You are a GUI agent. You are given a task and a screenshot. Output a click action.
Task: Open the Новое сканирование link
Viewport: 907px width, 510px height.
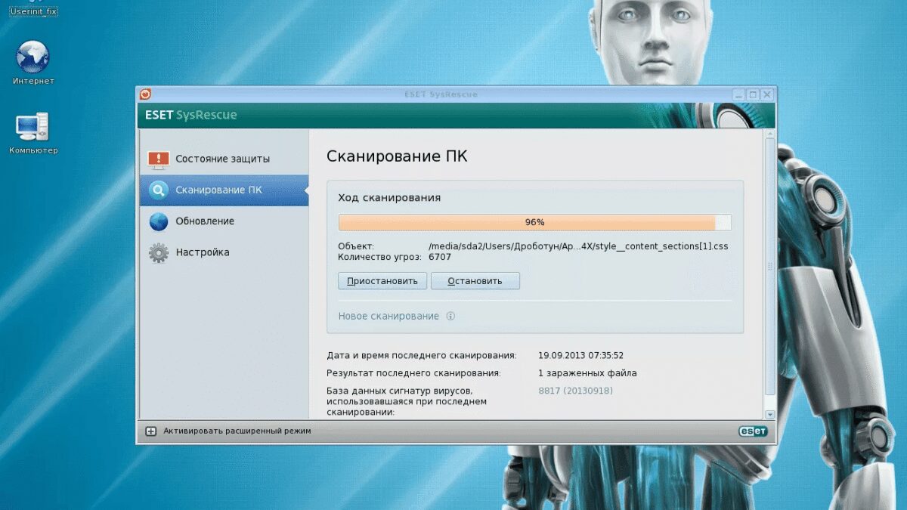click(391, 316)
